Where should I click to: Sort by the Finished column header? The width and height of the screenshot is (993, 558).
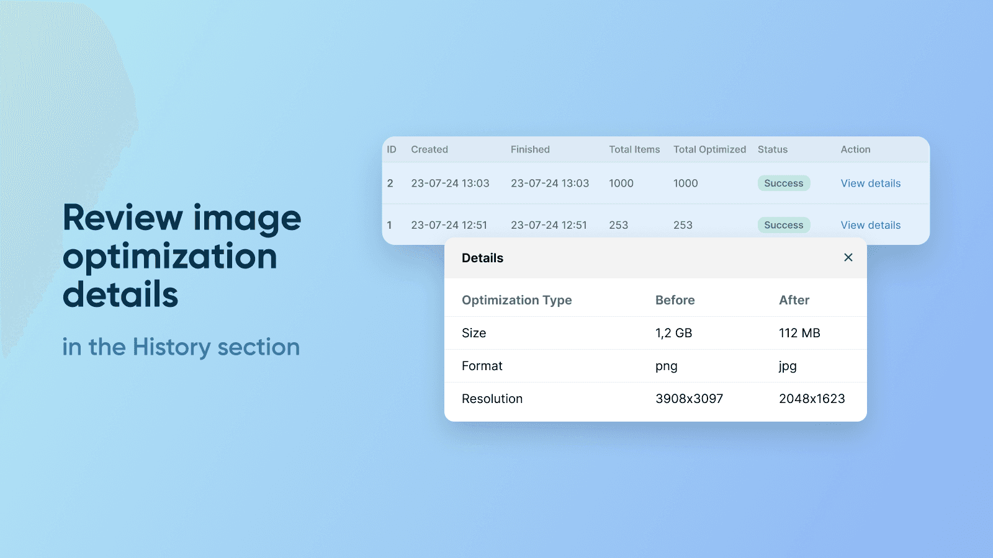[x=530, y=149]
